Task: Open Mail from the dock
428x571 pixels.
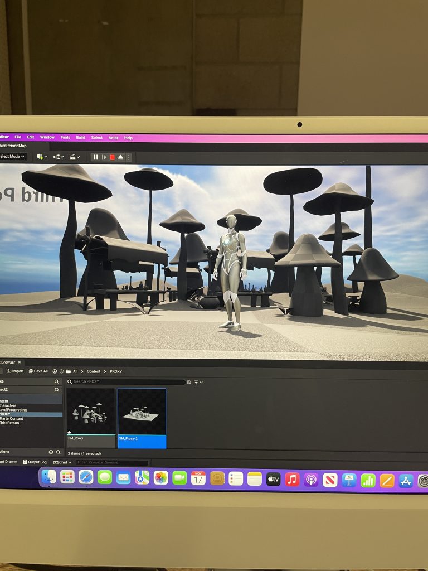Action: pos(123,477)
